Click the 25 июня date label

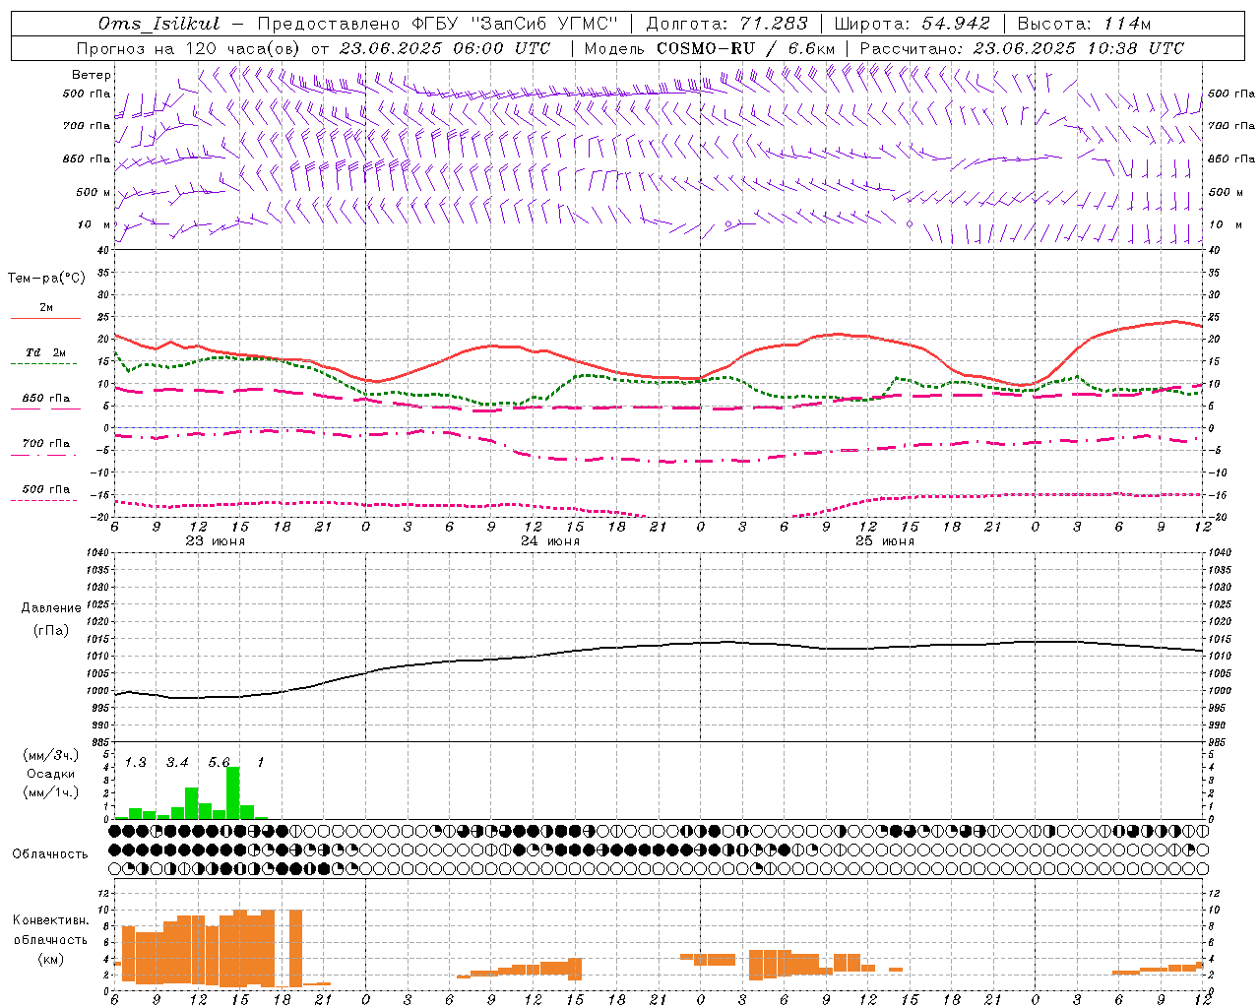point(885,541)
